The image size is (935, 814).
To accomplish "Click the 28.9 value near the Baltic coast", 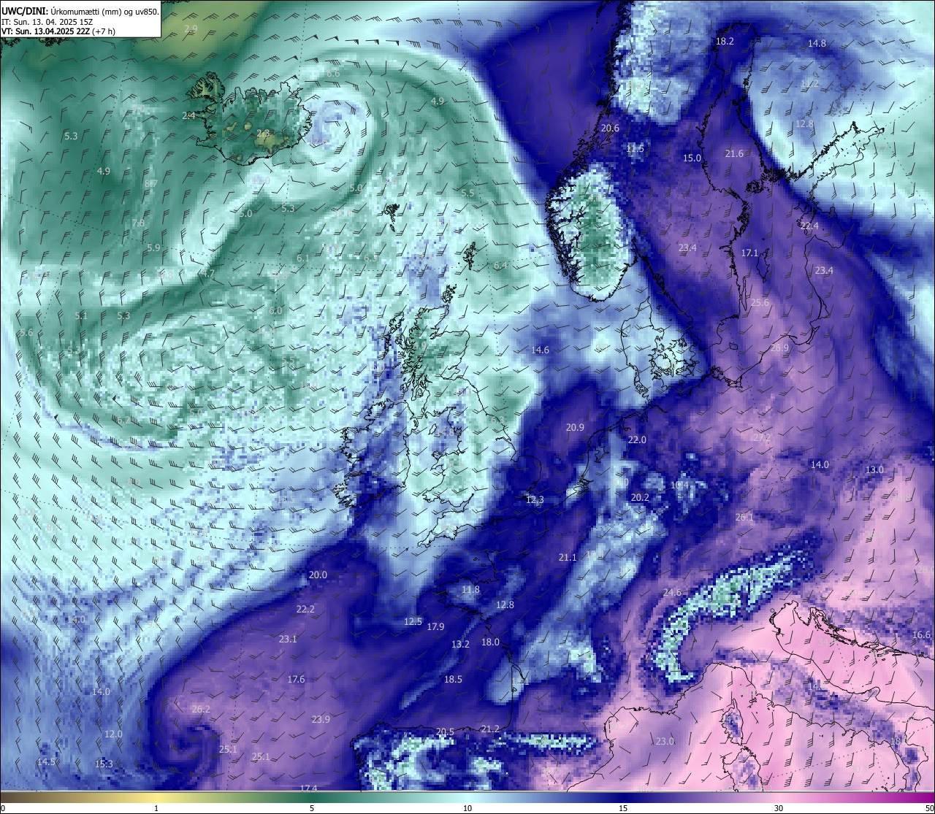I will (779, 348).
